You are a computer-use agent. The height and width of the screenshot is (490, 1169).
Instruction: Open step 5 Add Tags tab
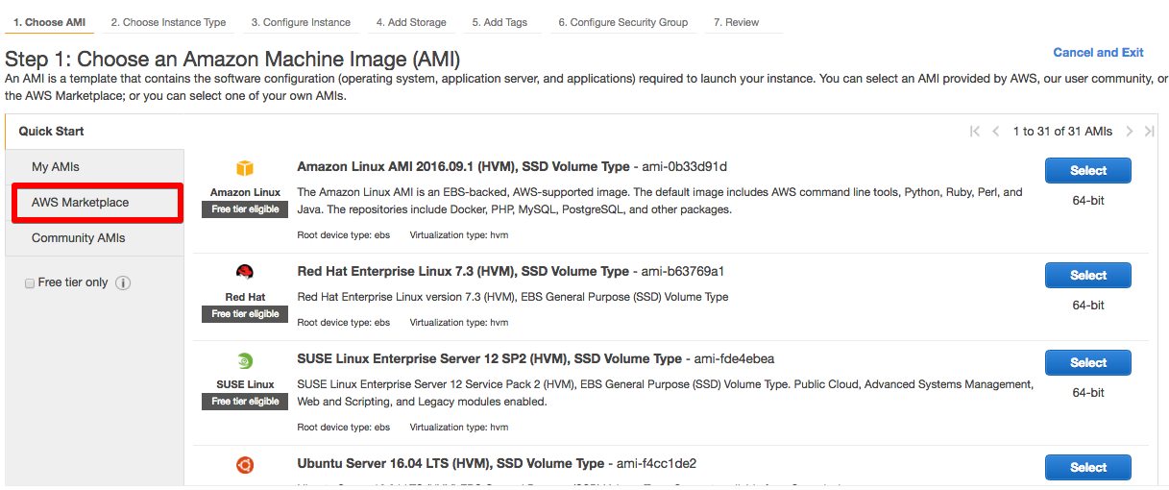(499, 22)
